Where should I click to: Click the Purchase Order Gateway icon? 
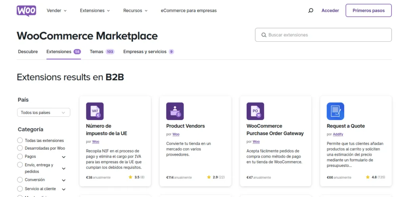point(255,111)
